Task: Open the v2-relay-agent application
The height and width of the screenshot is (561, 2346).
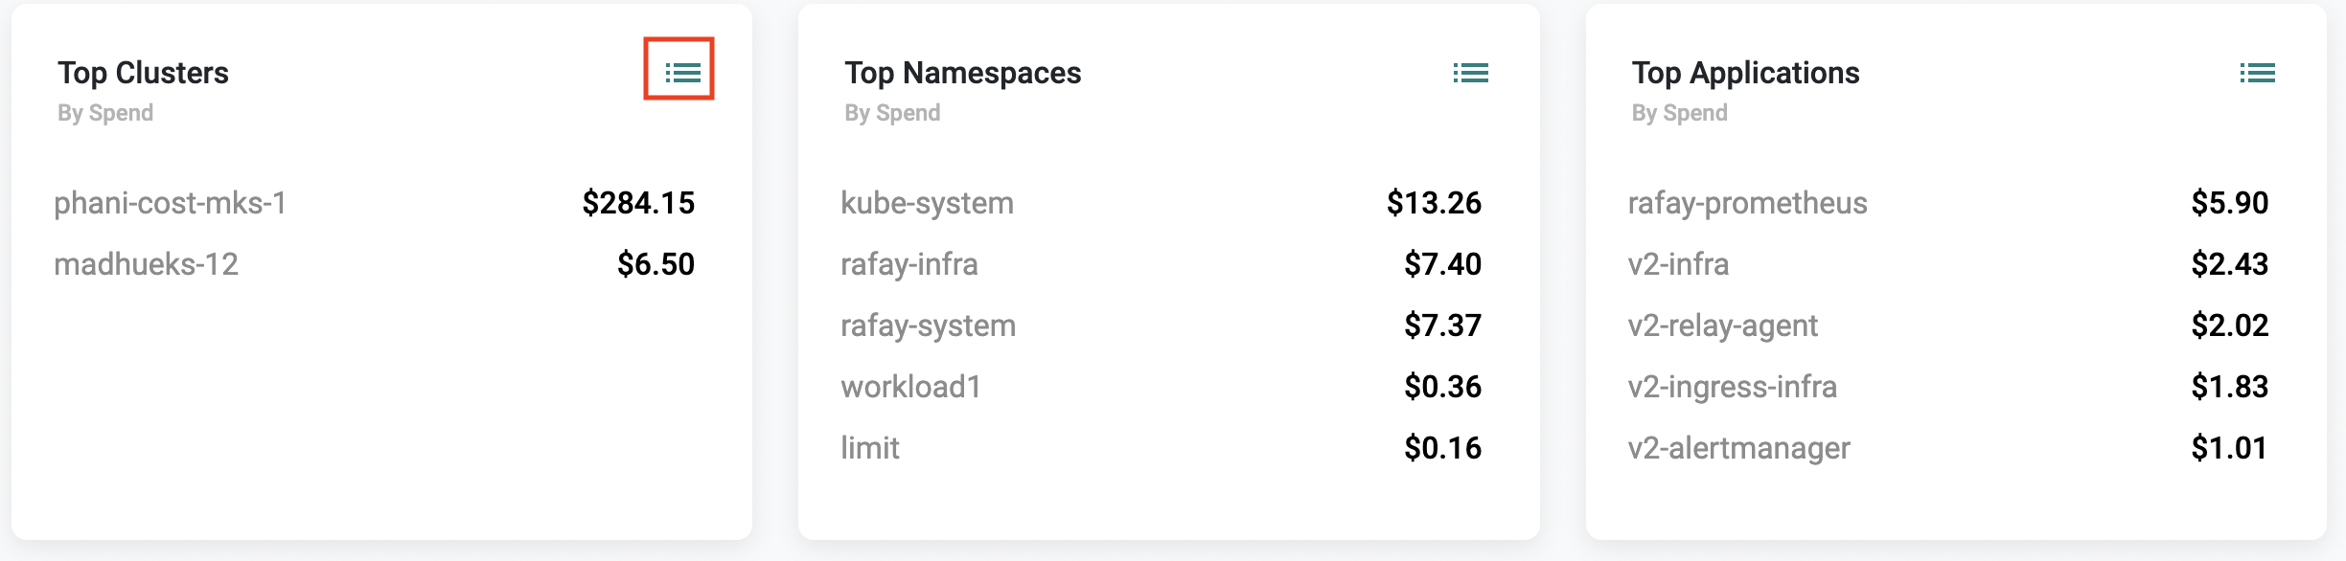Action: click(1722, 325)
